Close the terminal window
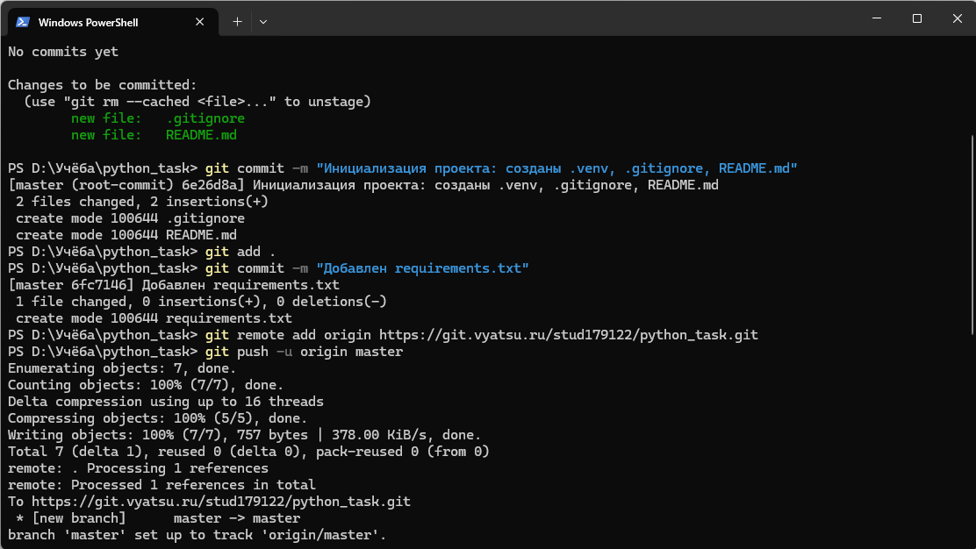Viewport: 976px width, 549px height. [956, 18]
